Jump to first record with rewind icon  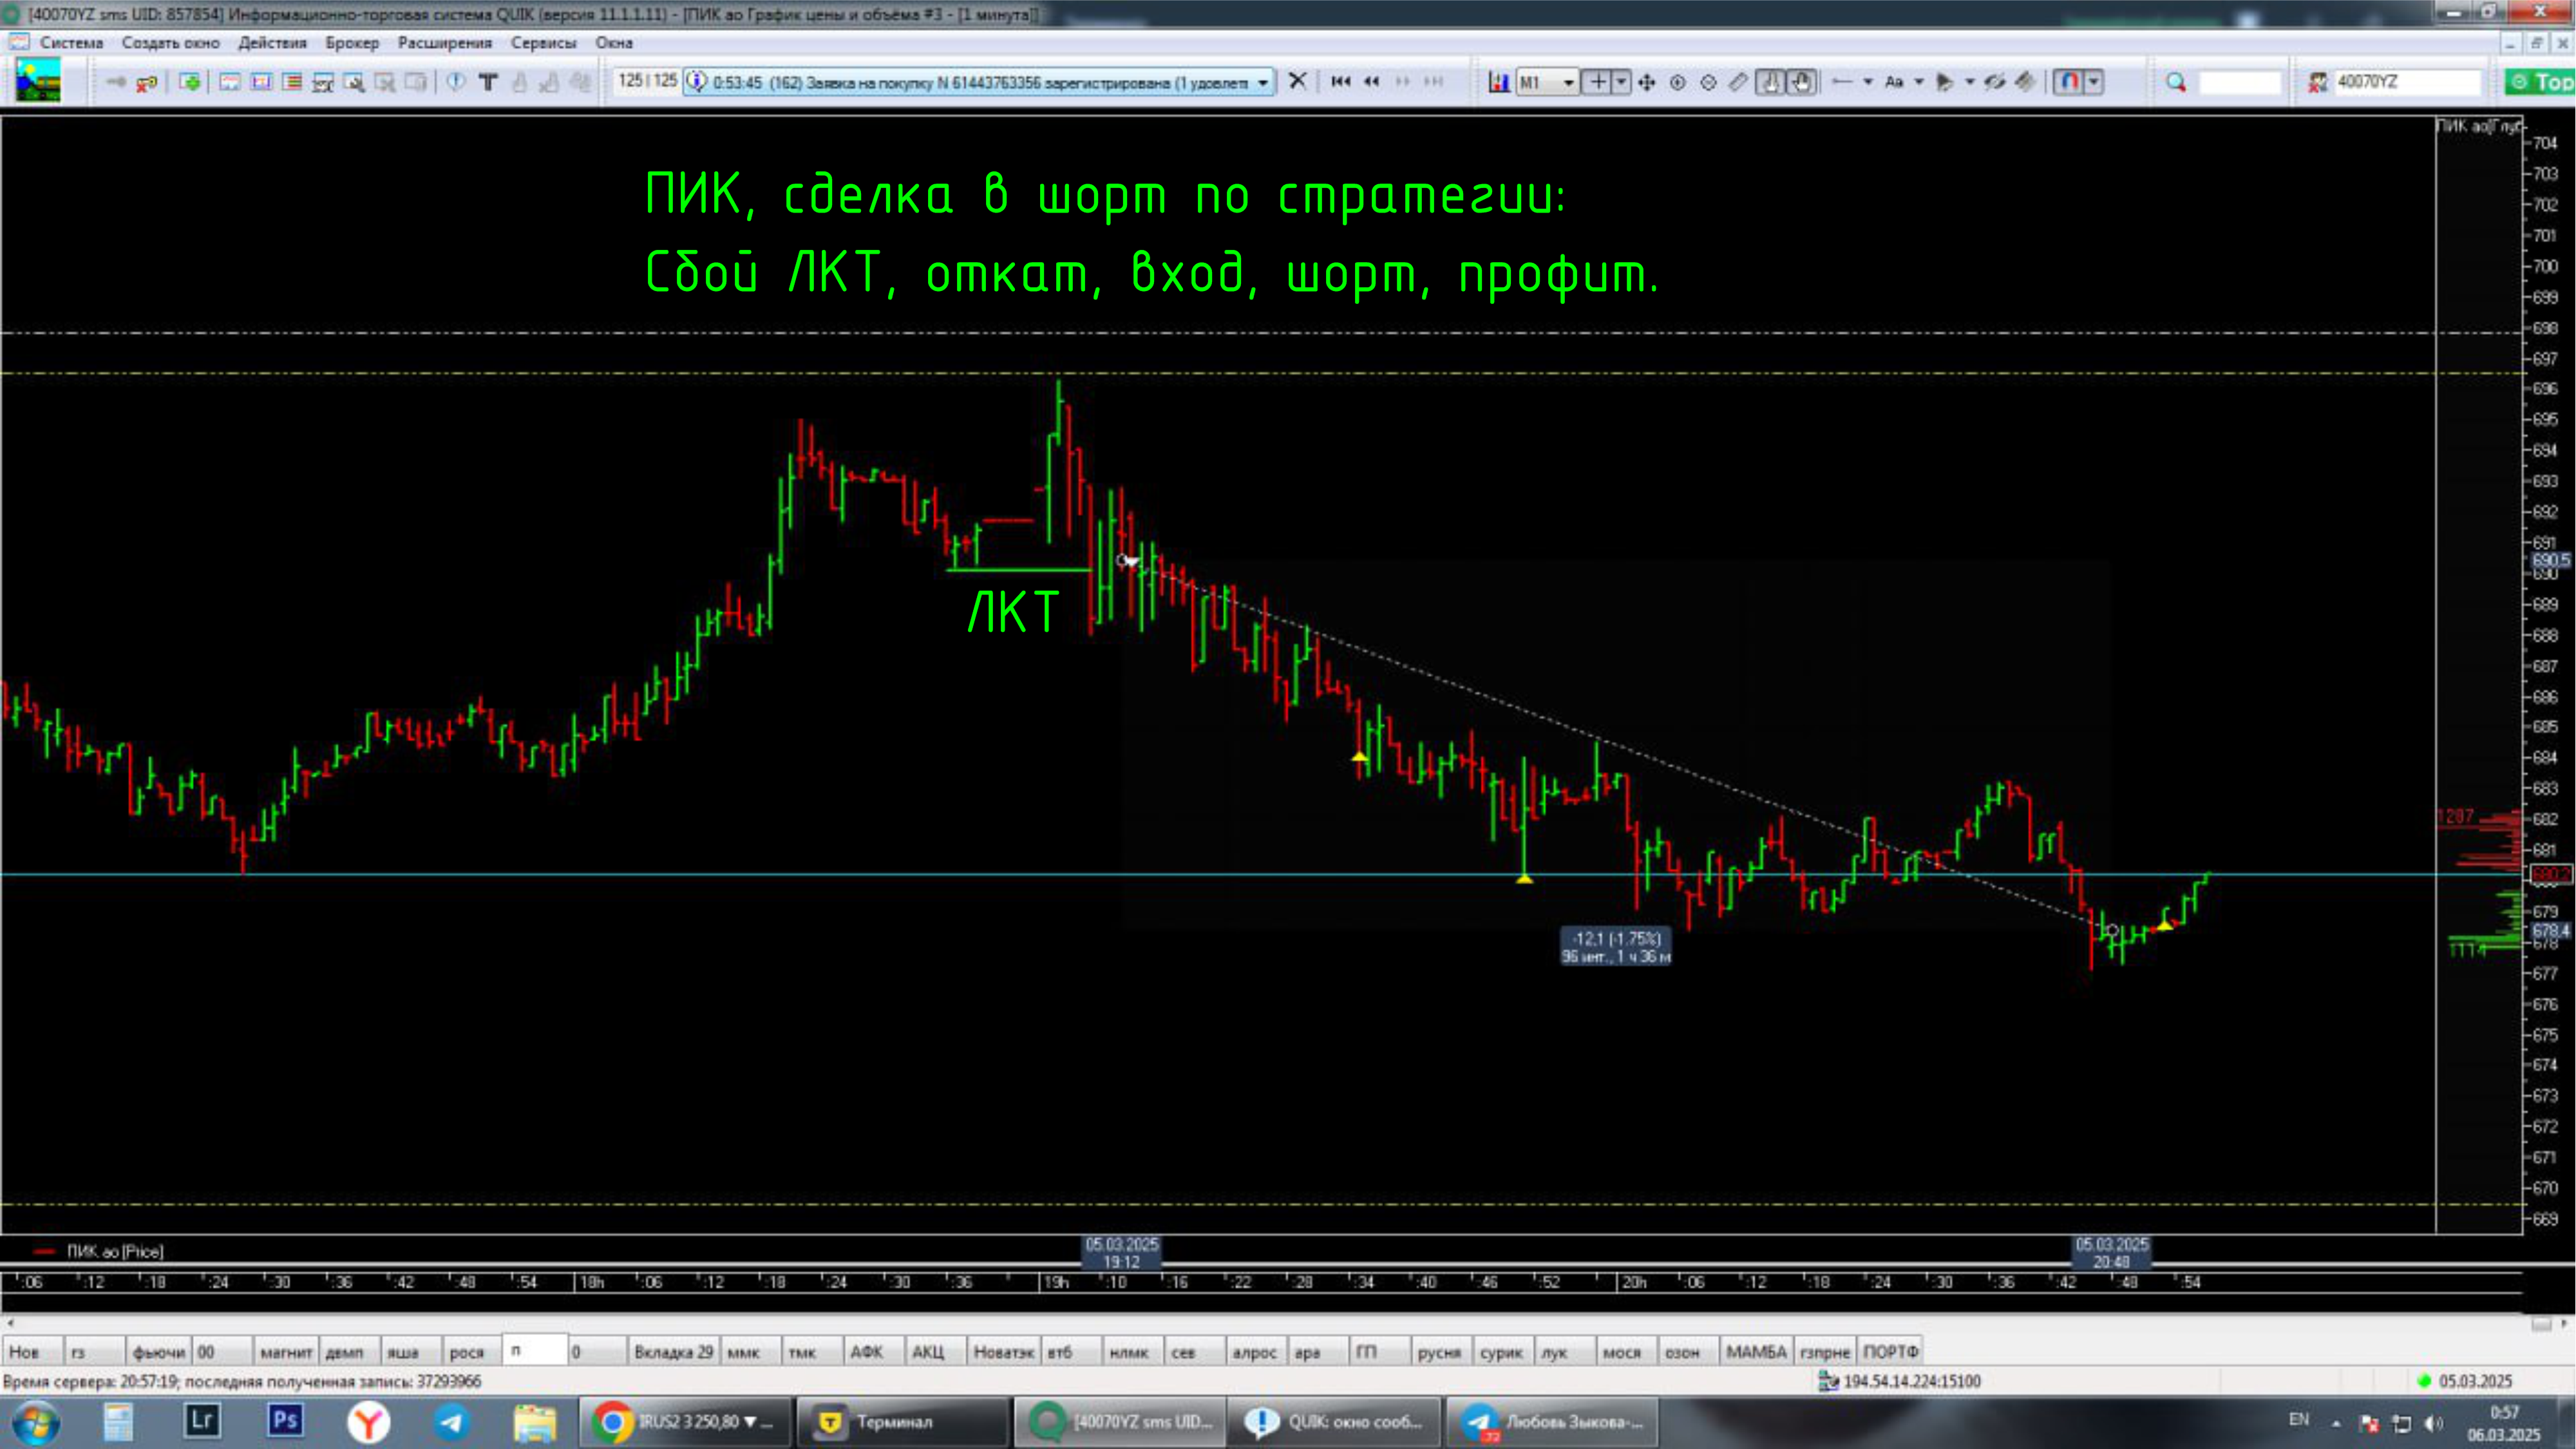click(1341, 82)
